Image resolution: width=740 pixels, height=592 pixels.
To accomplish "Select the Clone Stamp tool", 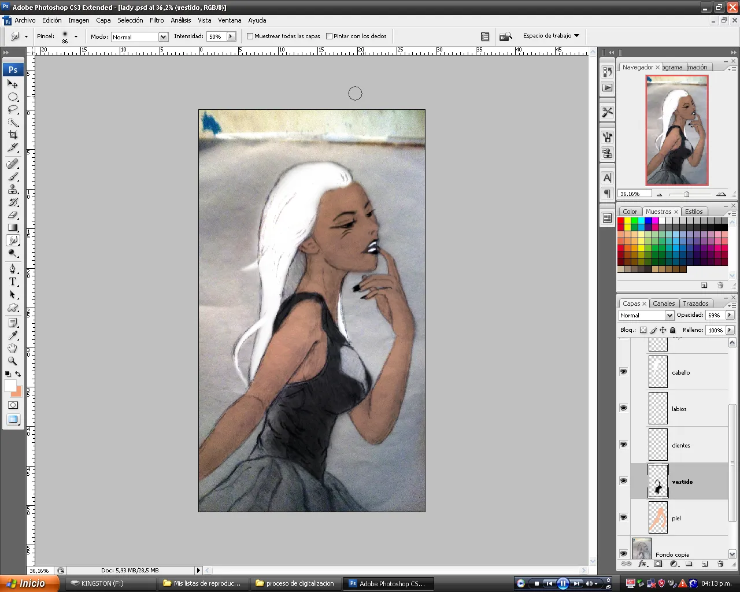I will click(x=13, y=190).
